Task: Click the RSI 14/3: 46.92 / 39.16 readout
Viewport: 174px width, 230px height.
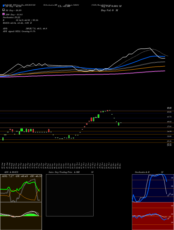Action: click(x=21, y=20)
